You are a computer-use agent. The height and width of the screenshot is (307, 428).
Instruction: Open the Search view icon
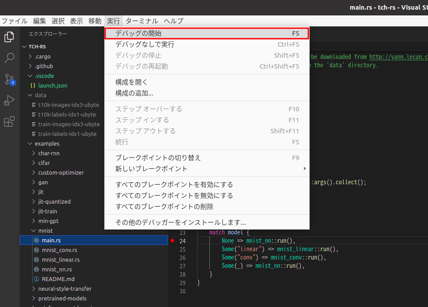pyautogui.click(x=9, y=58)
